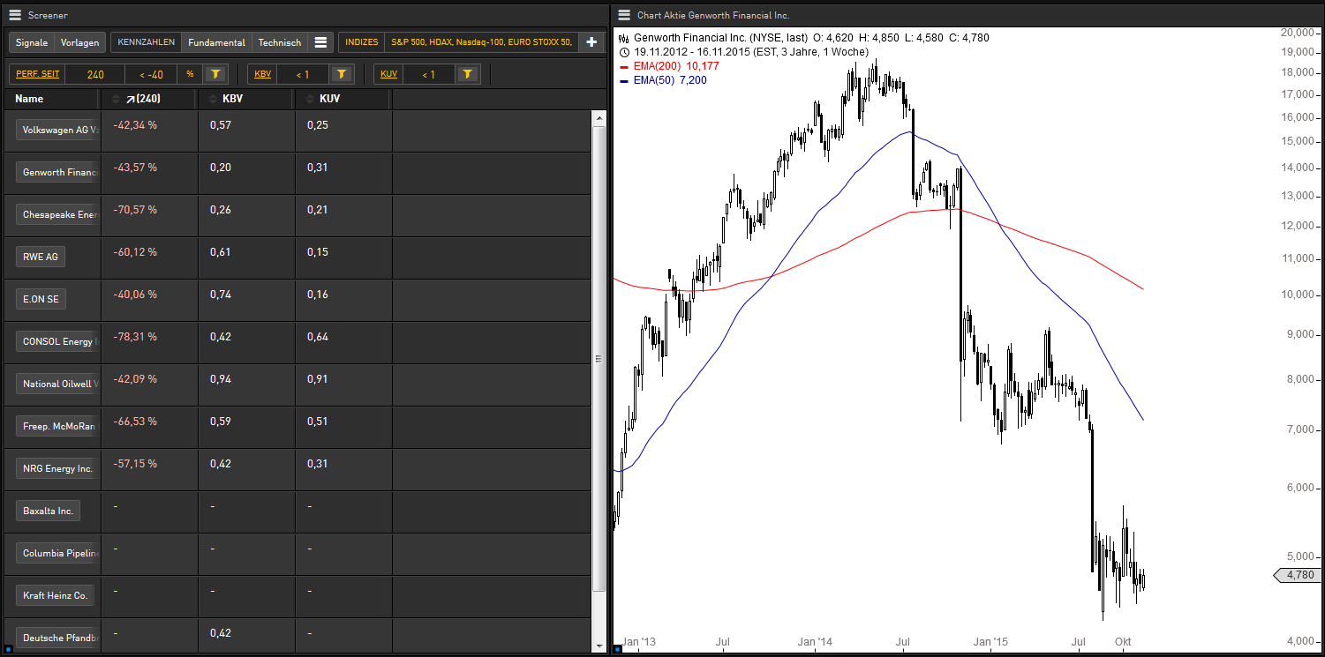The width and height of the screenshot is (1325, 657).
Task: Click the red EMA(200) legend entry
Action: [670, 66]
